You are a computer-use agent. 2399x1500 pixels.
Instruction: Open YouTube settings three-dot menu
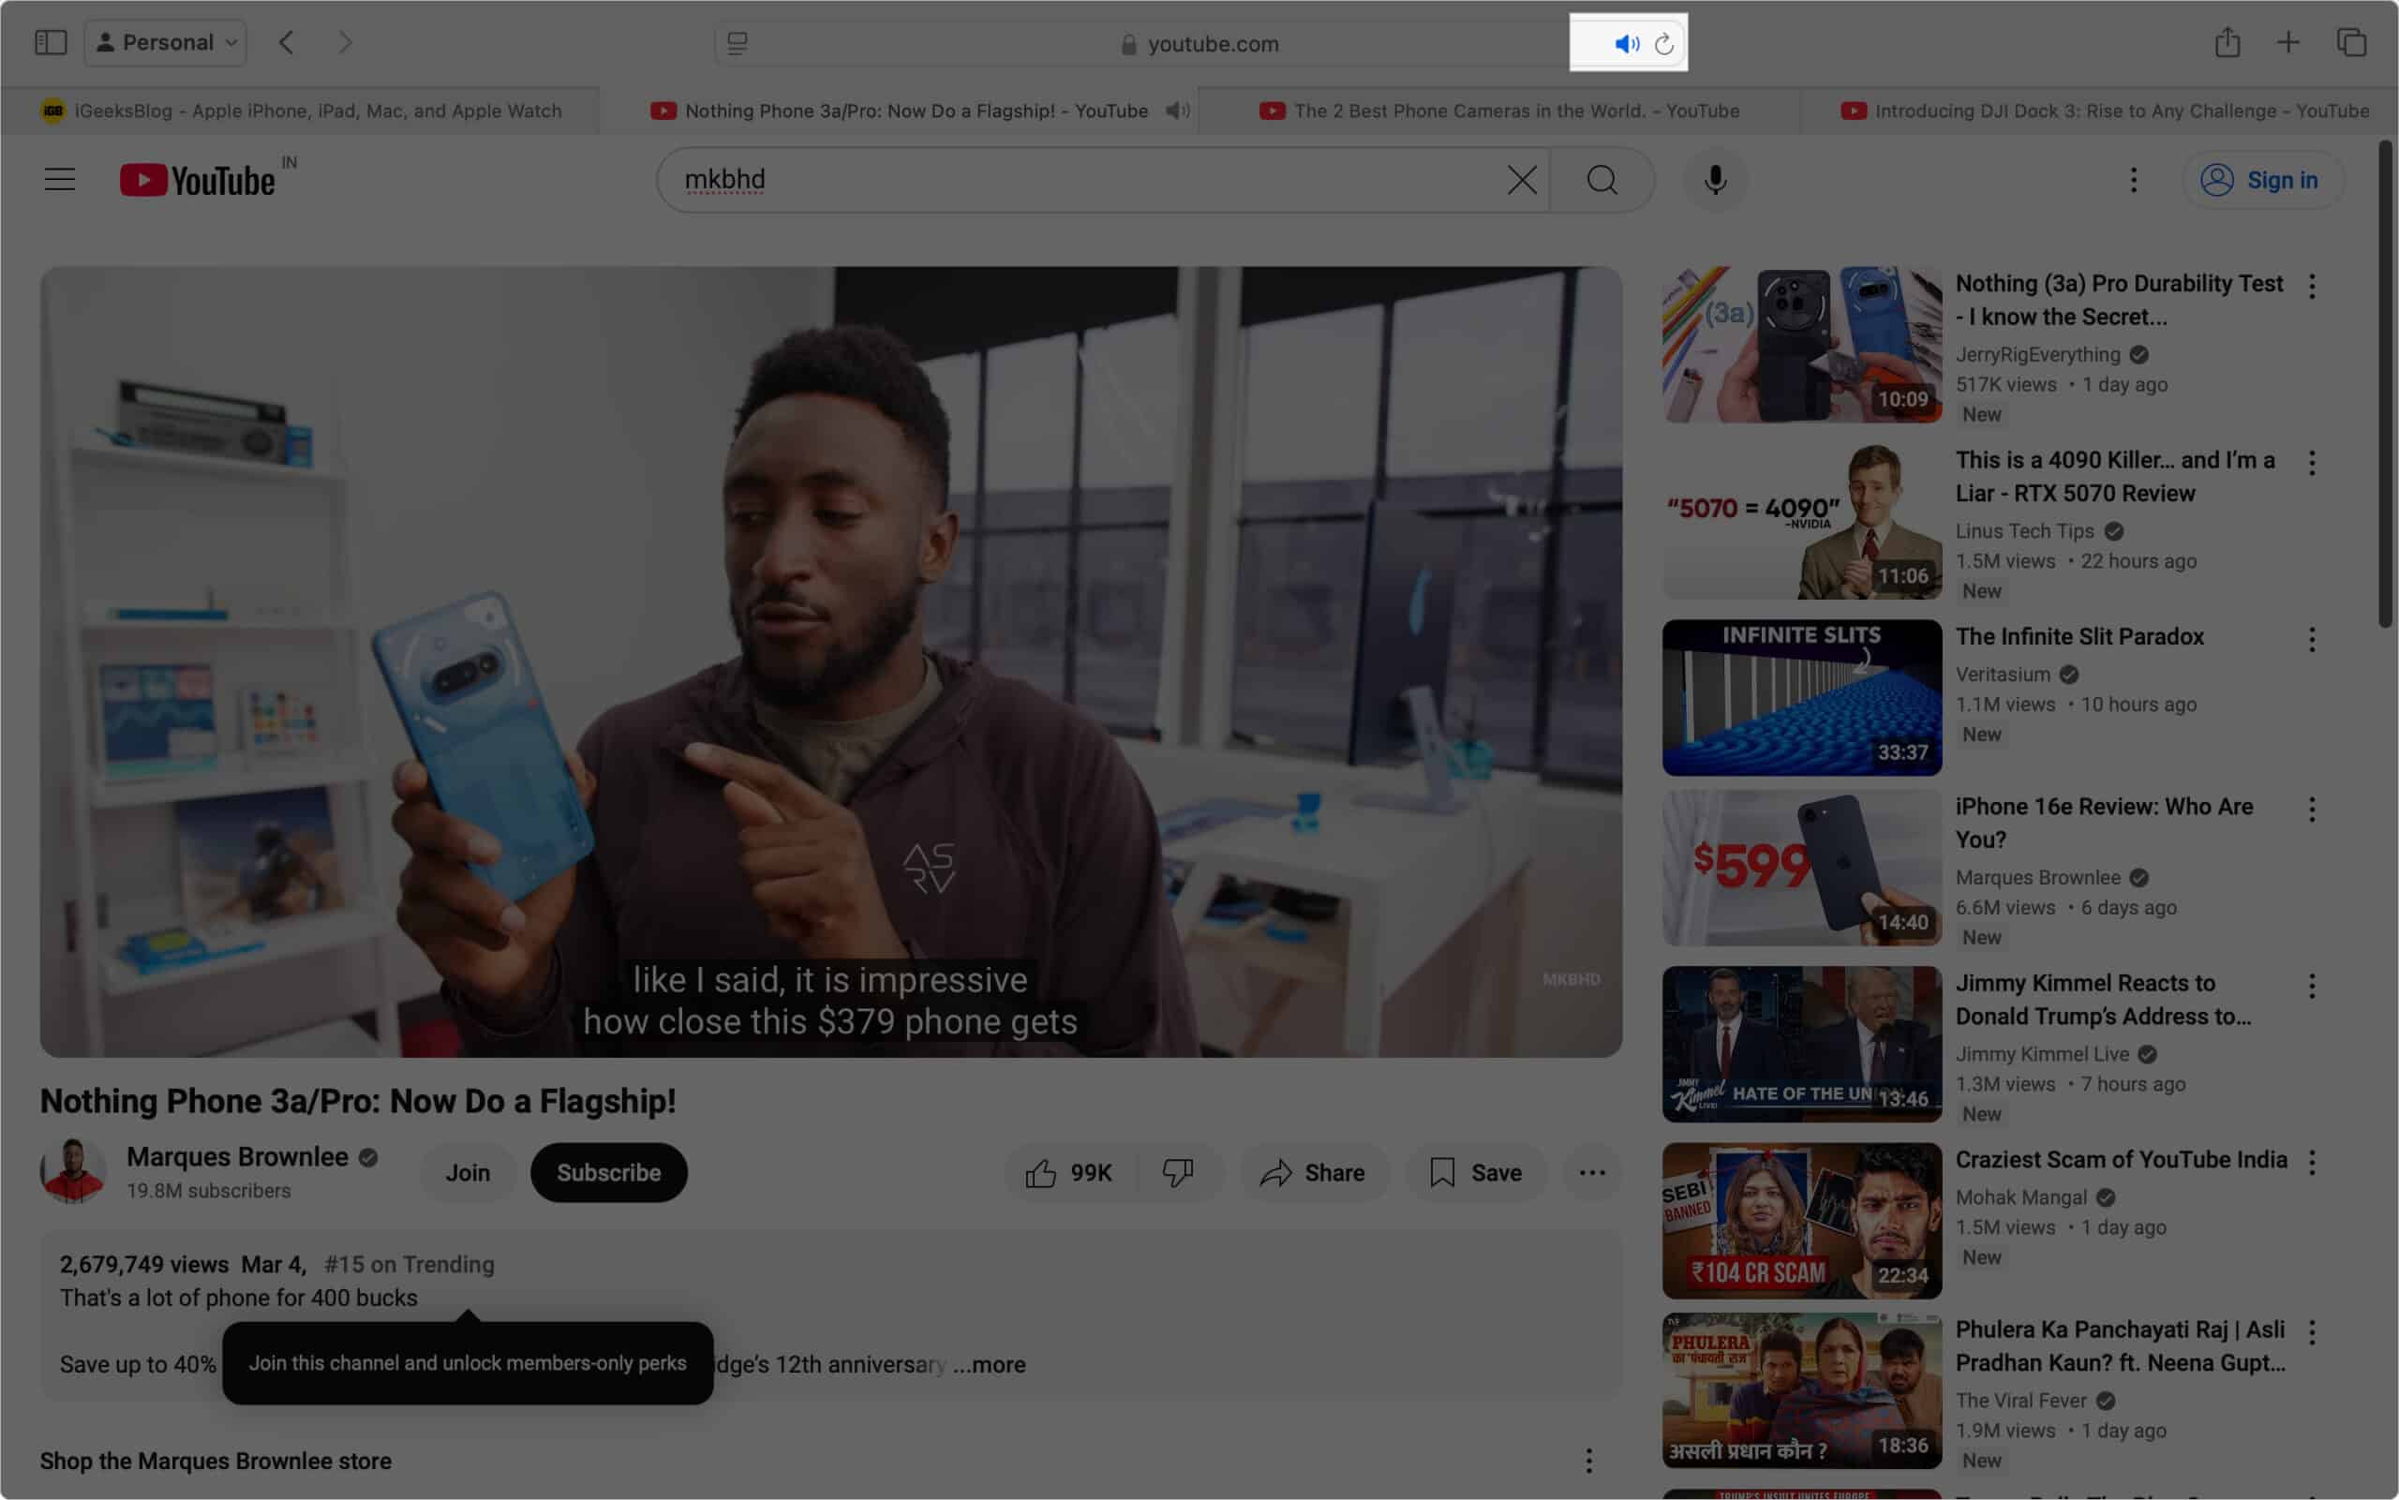(x=2133, y=180)
